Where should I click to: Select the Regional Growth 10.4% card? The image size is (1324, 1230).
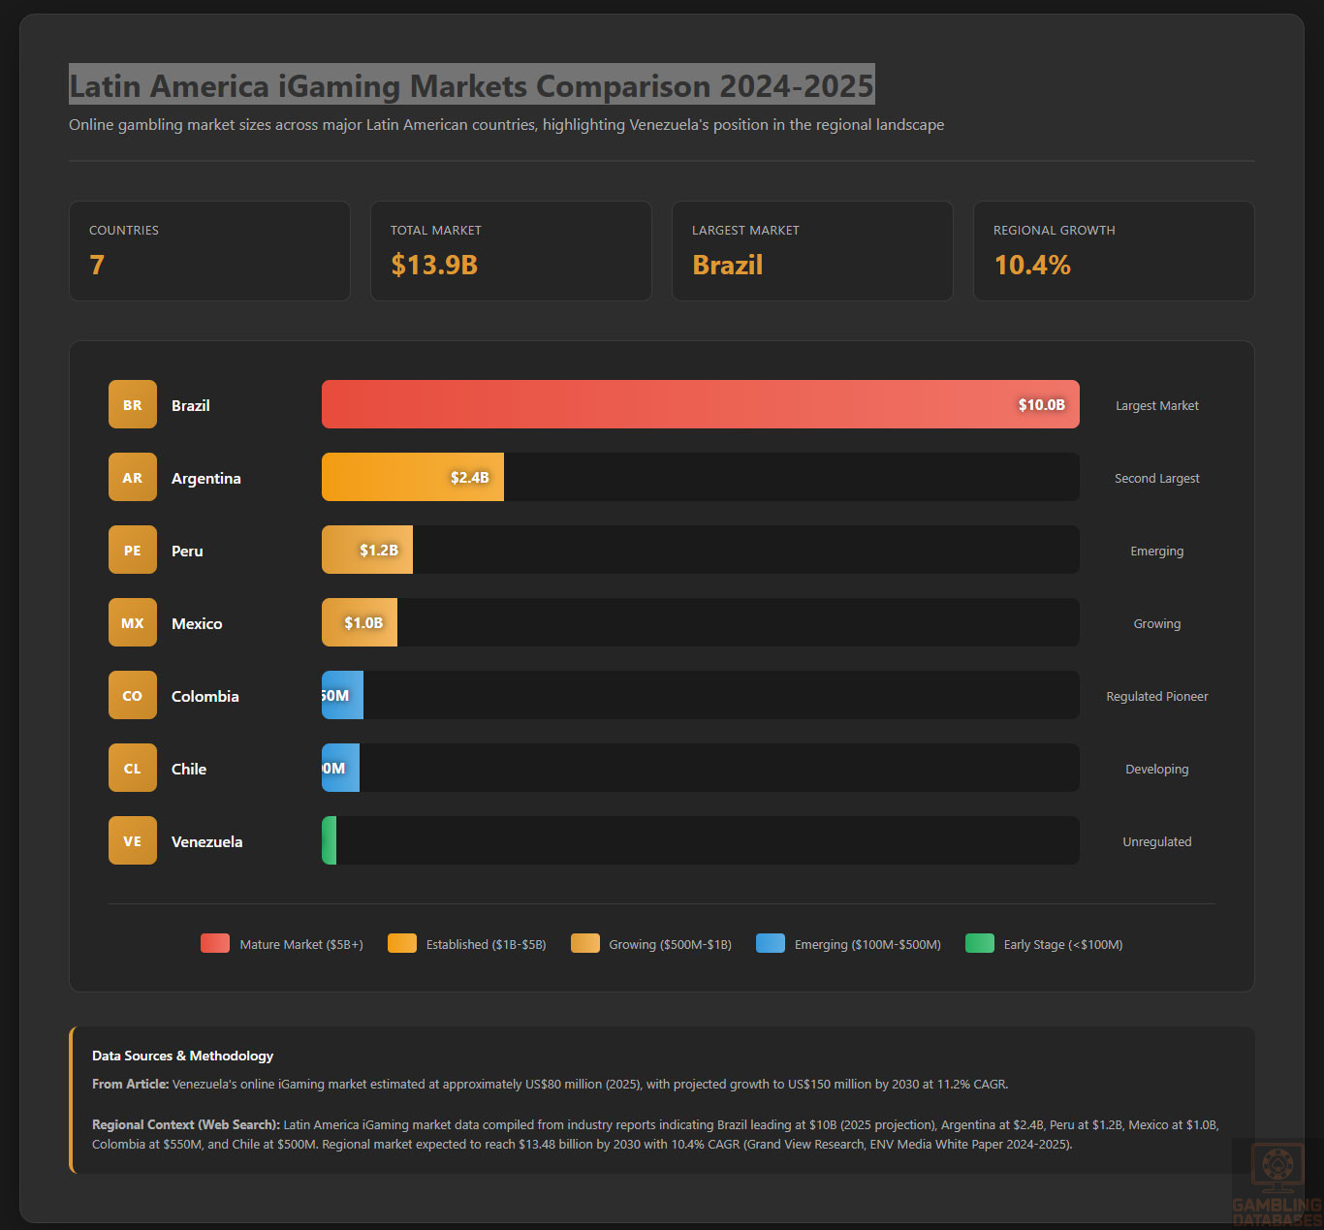point(1114,251)
